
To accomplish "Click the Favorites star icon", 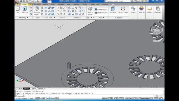I will (142, 1).
